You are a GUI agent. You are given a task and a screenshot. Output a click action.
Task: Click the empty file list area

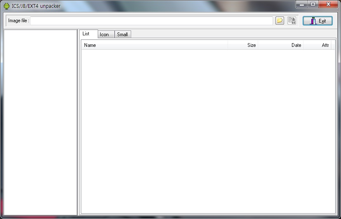(208, 131)
